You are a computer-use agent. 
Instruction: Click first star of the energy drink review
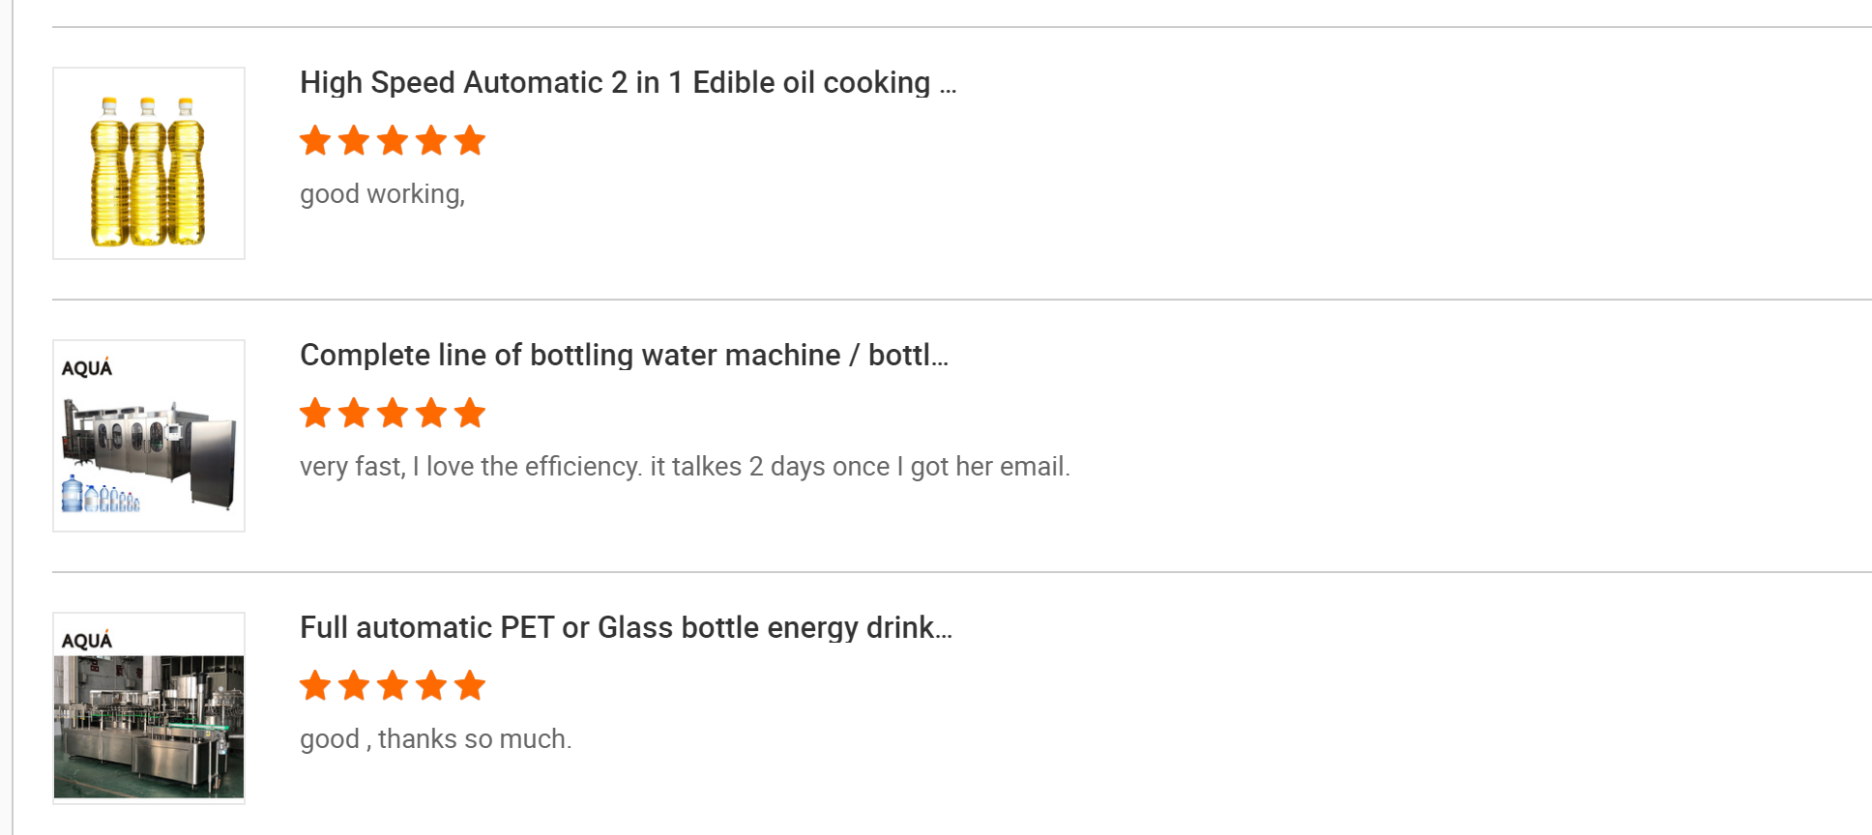click(x=315, y=686)
